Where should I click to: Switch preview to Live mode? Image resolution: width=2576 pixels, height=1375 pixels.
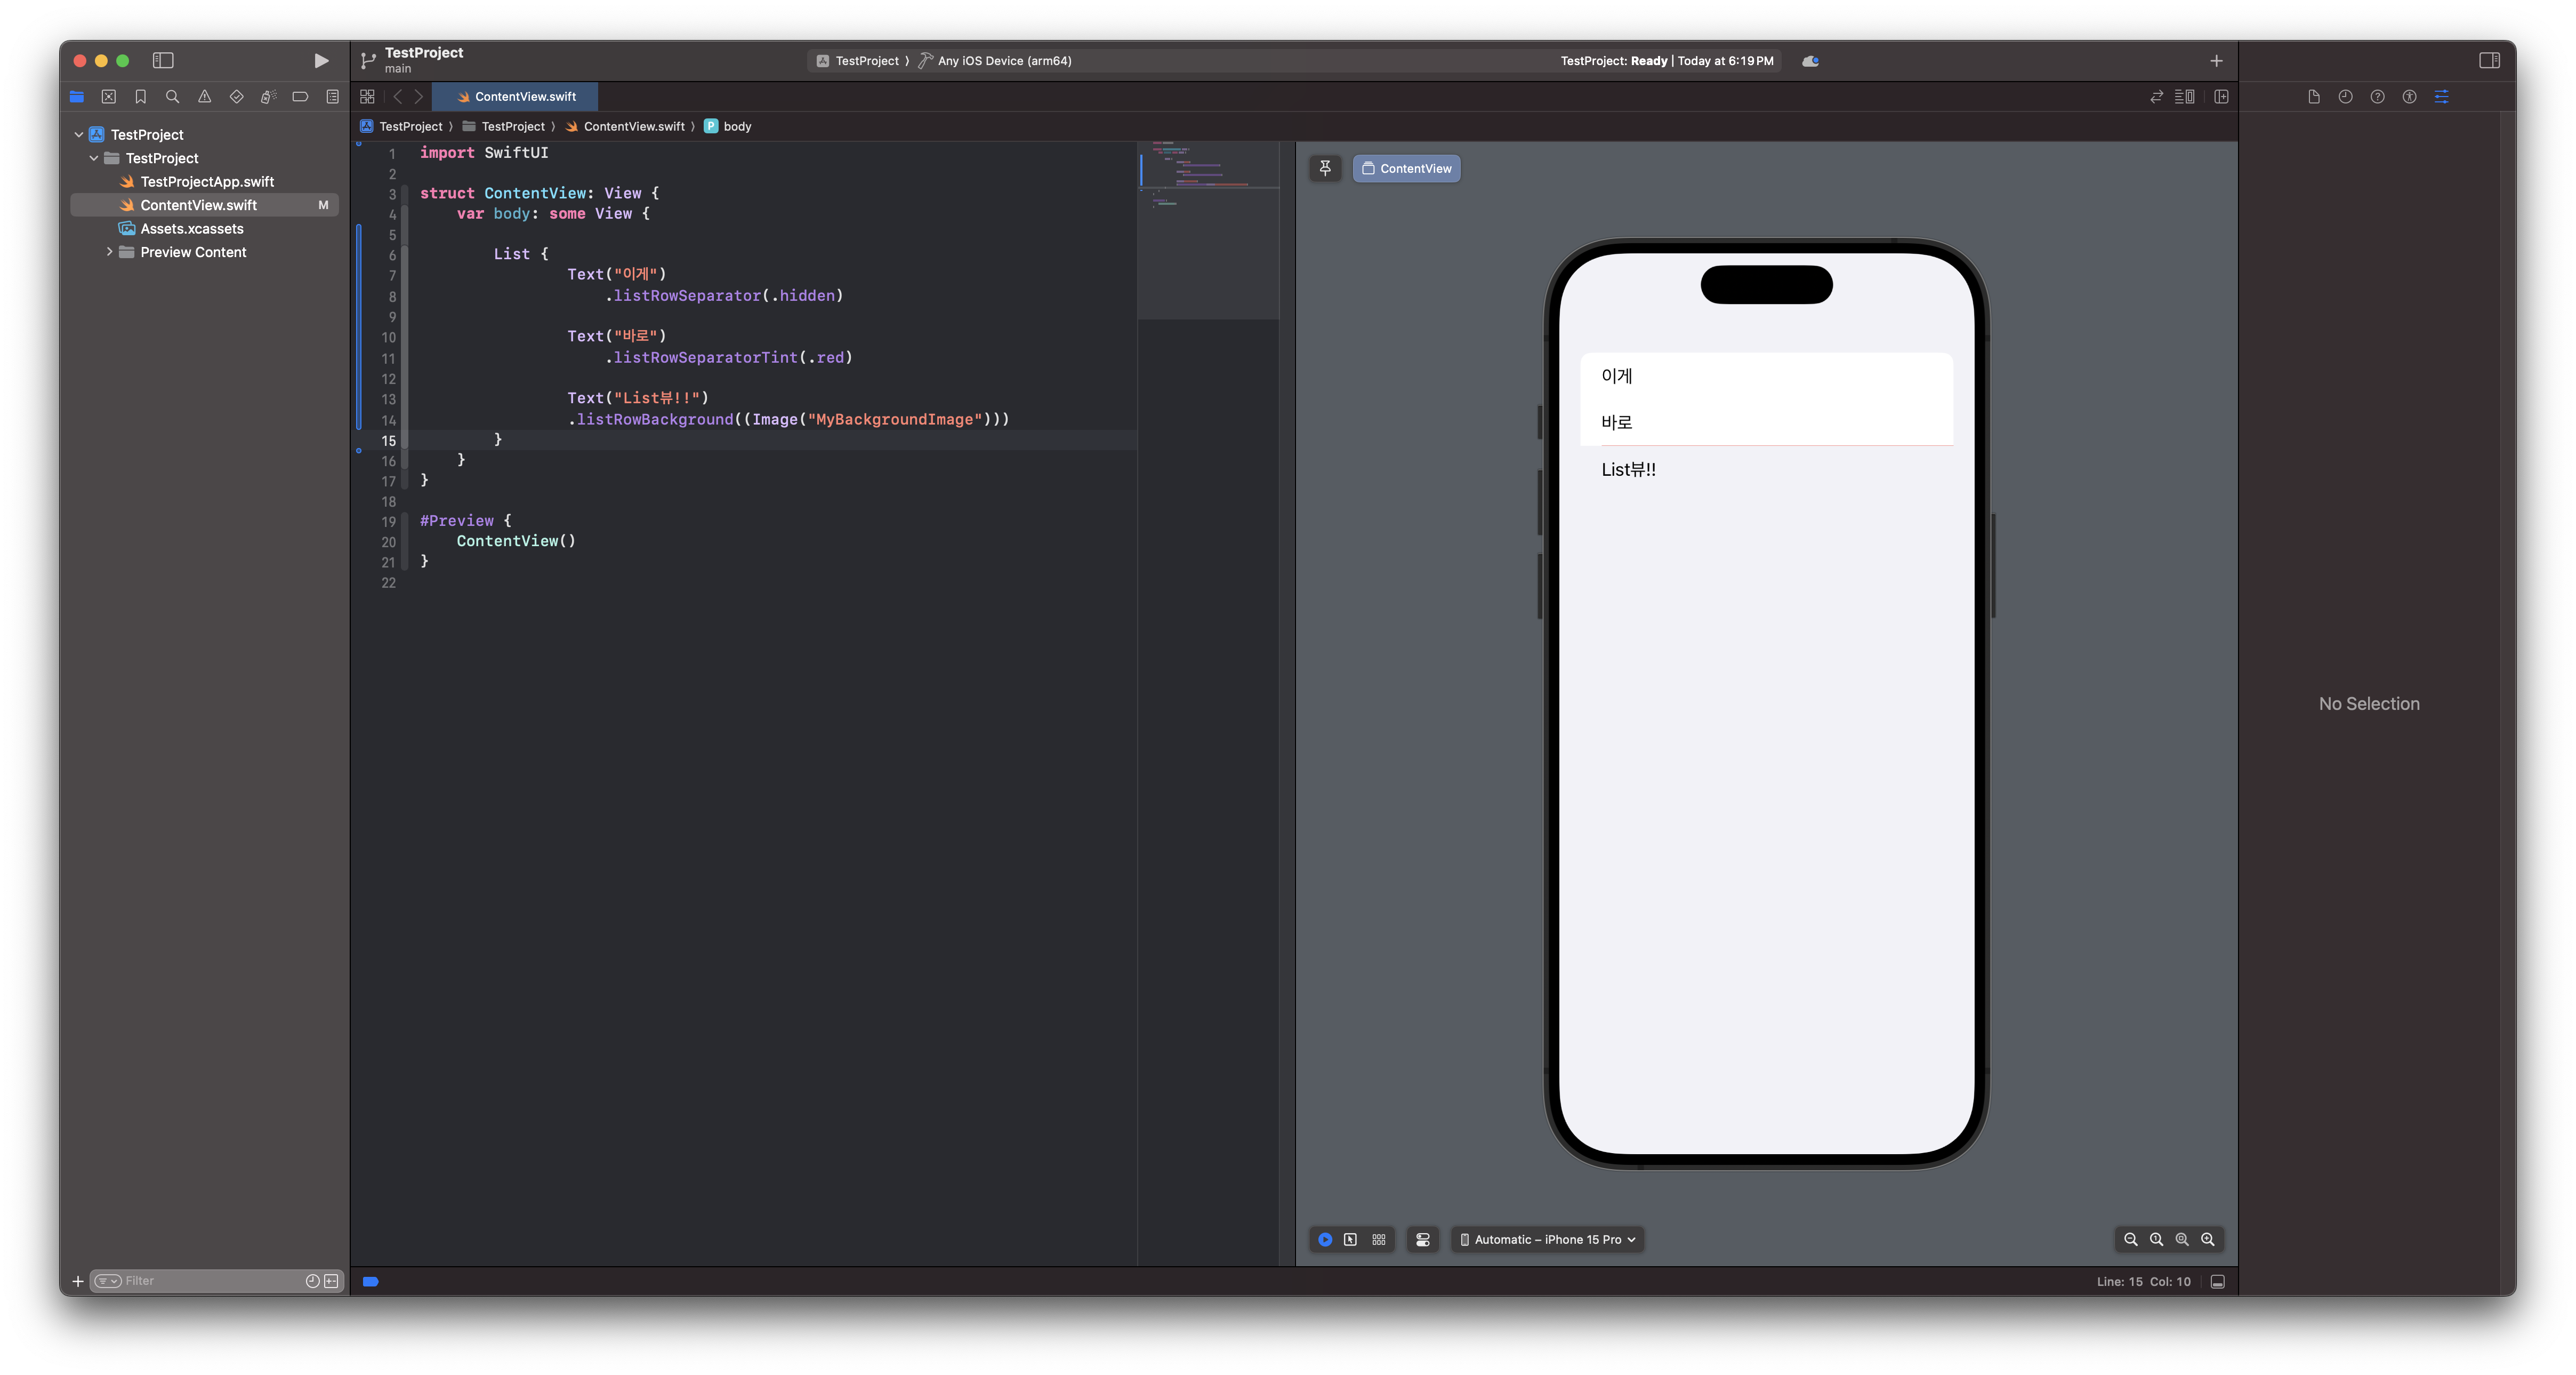1325,1240
